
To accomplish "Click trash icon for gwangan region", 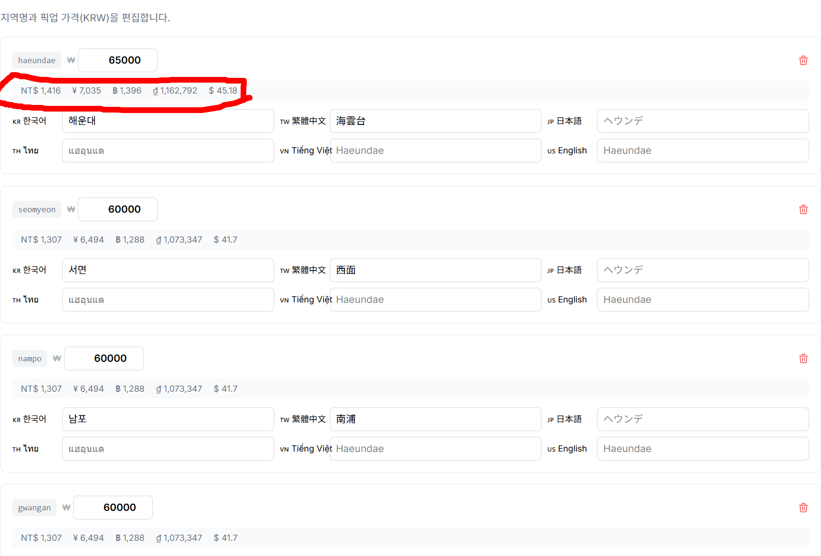I will pyautogui.click(x=803, y=508).
